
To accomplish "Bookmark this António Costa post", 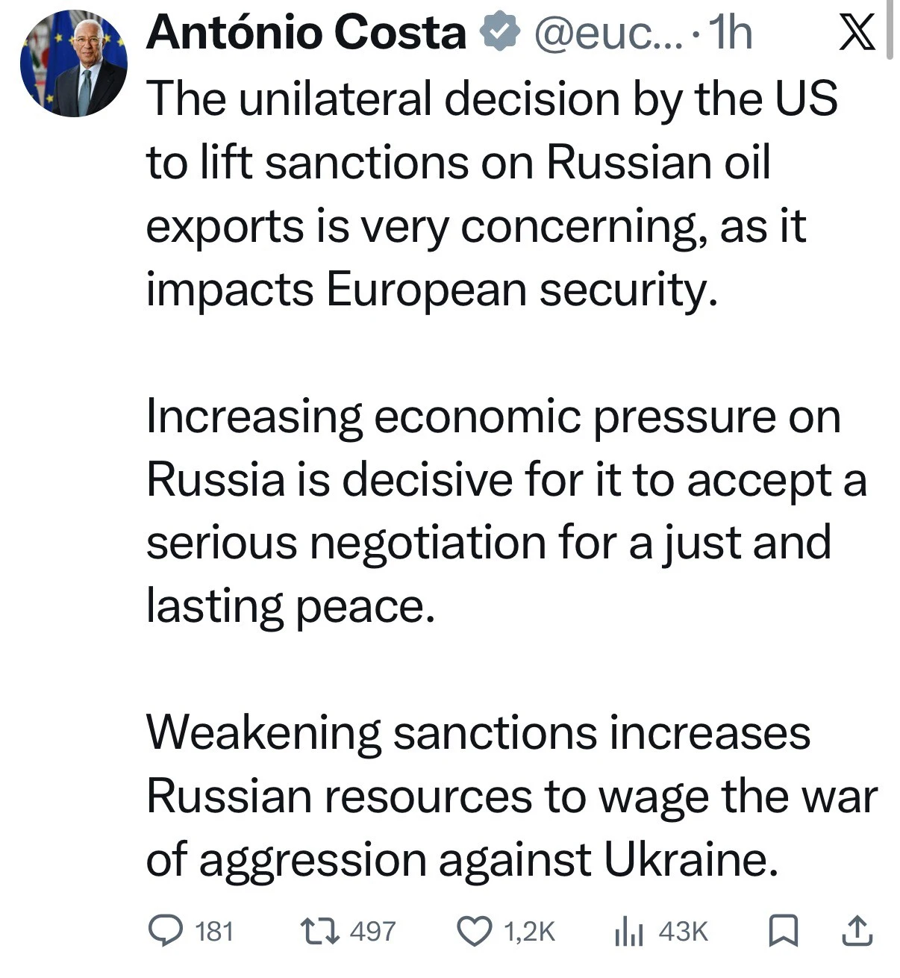I will (784, 931).
